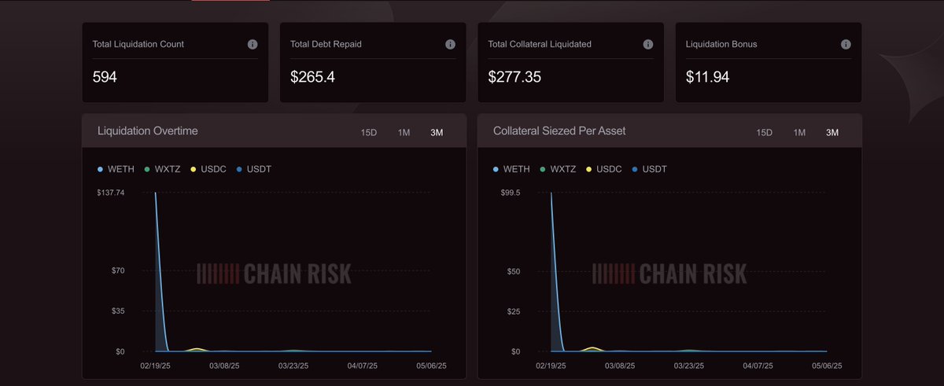Toggle USDC legend in Liquidation Overtime chart

coord(208,170)
